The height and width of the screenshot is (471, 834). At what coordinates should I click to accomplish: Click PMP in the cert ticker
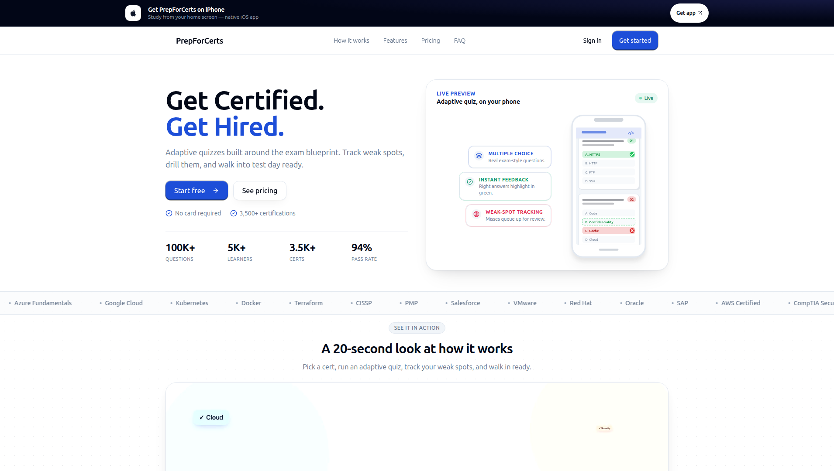click(x=411, y=303)
